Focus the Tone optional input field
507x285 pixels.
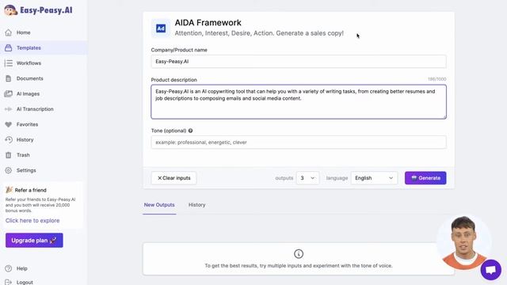click(299, 142)
